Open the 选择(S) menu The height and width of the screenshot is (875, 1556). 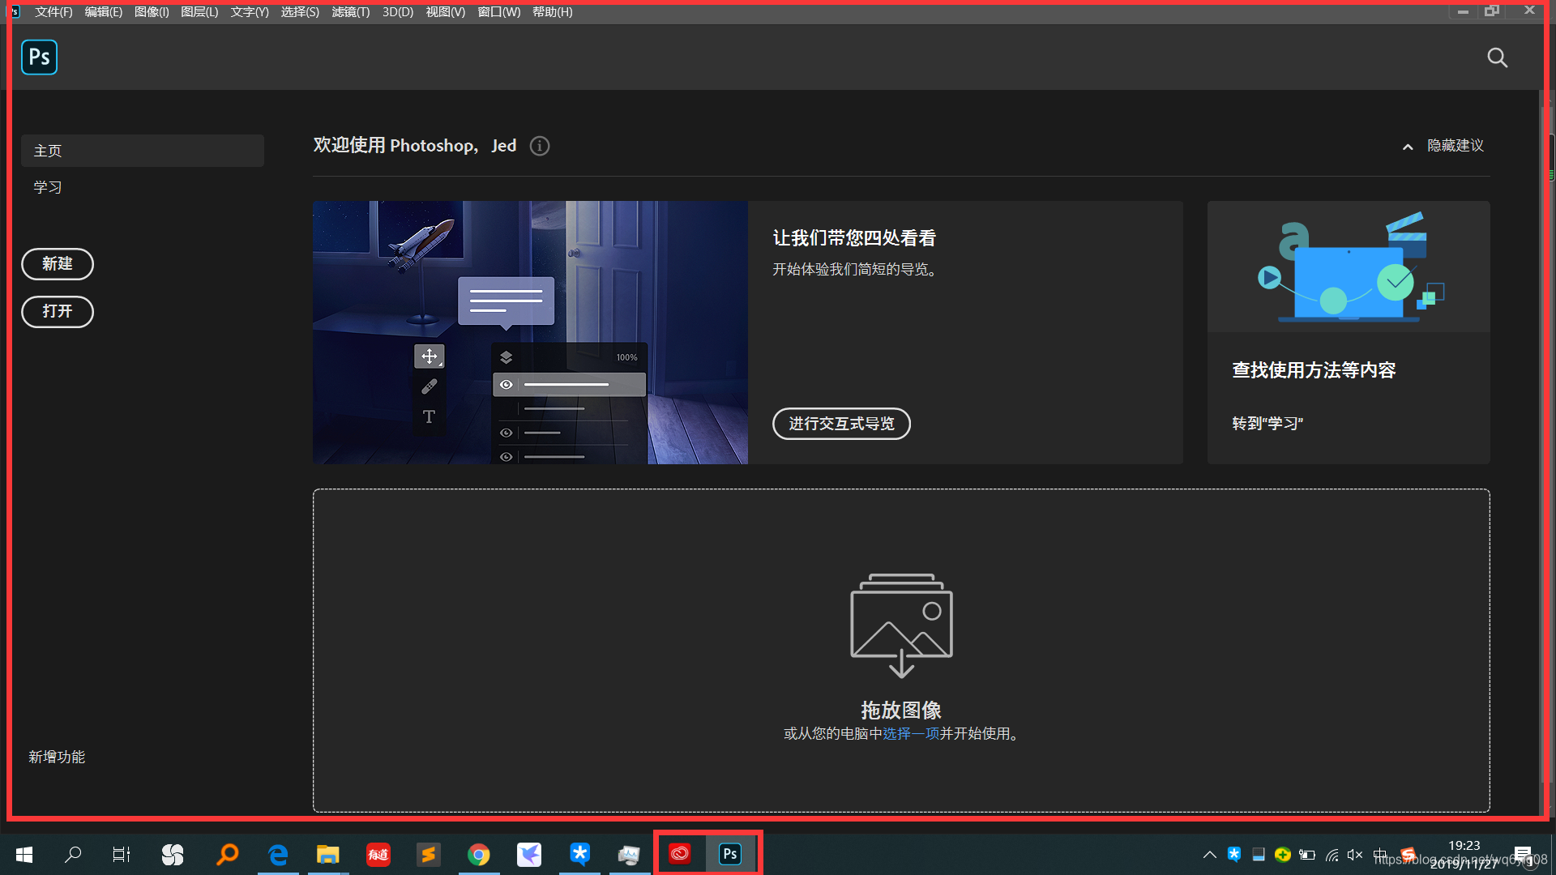coord(300,12)
